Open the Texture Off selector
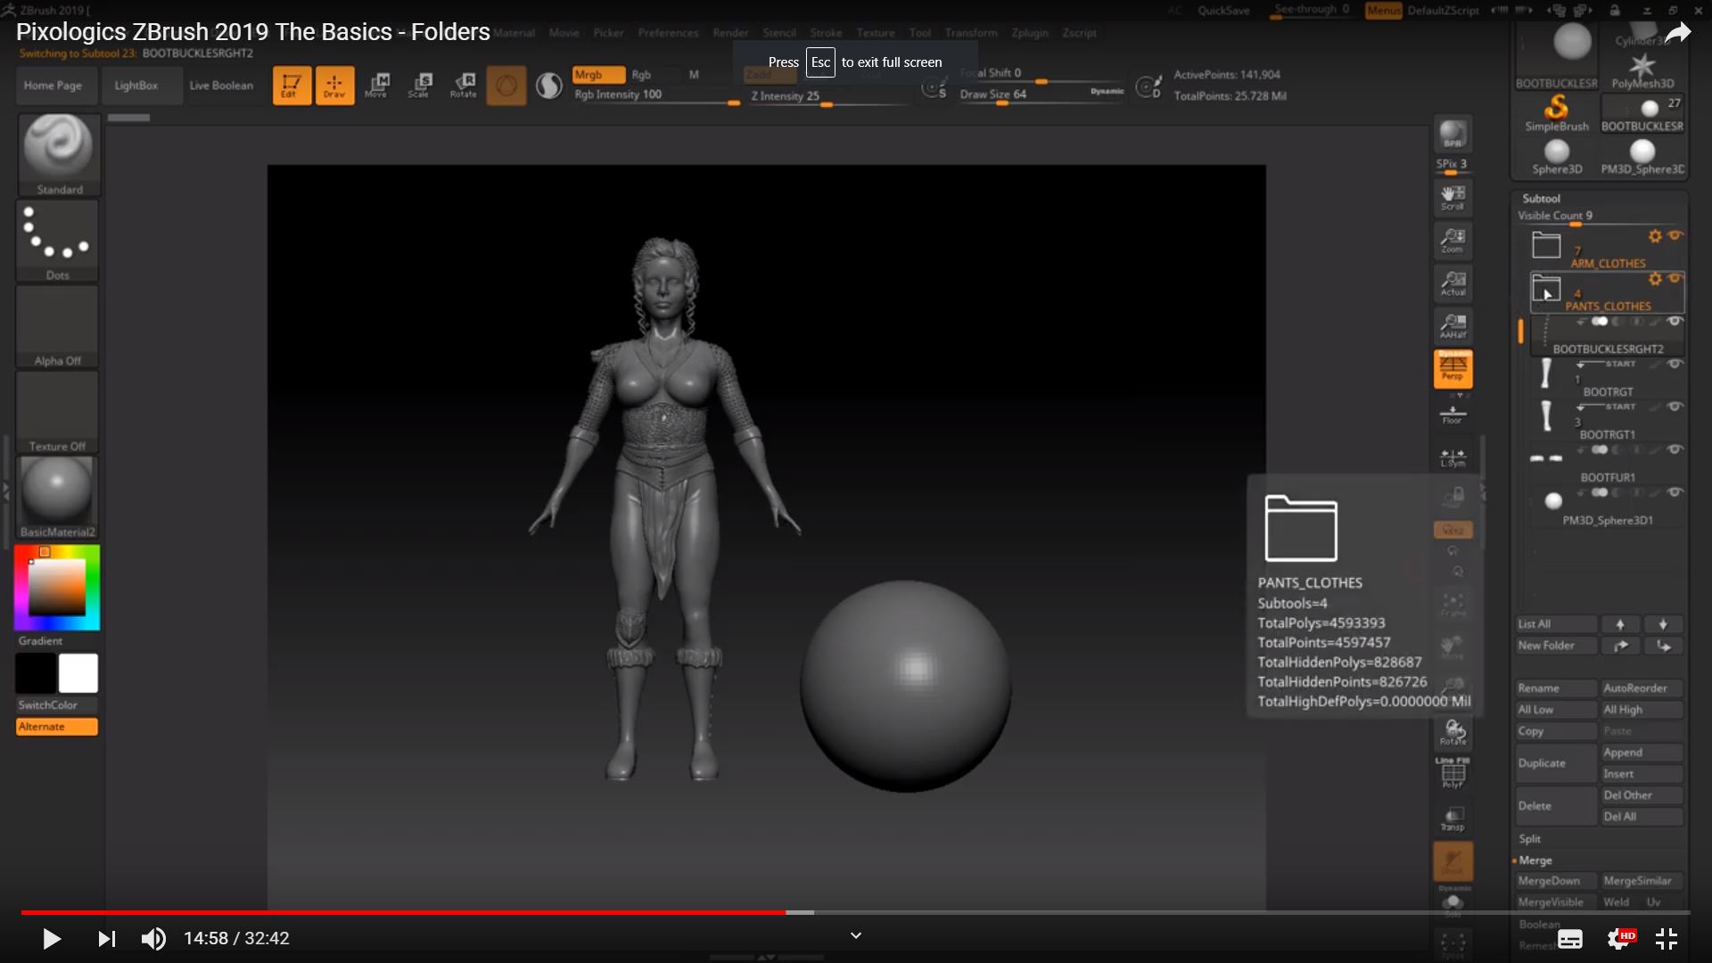This screenshot has width=1712, height=963. 58,412
